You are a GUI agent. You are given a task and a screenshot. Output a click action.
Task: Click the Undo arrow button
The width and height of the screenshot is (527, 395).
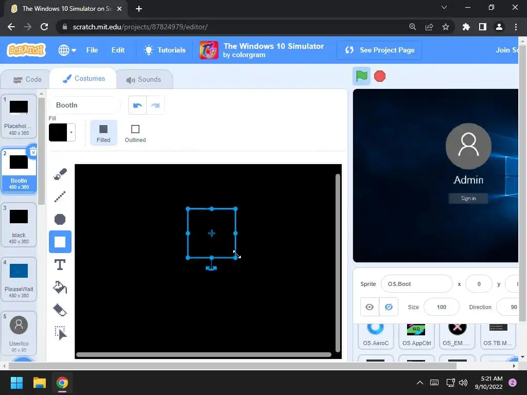pos(137,105)
